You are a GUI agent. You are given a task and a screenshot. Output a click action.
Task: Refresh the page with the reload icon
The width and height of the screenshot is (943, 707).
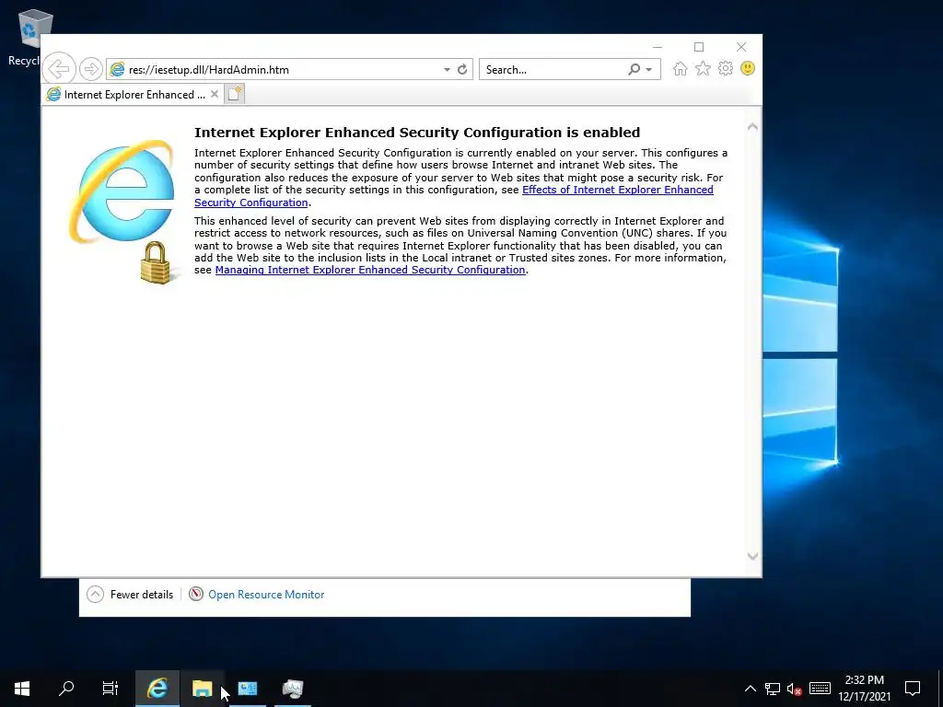(462, 70)
